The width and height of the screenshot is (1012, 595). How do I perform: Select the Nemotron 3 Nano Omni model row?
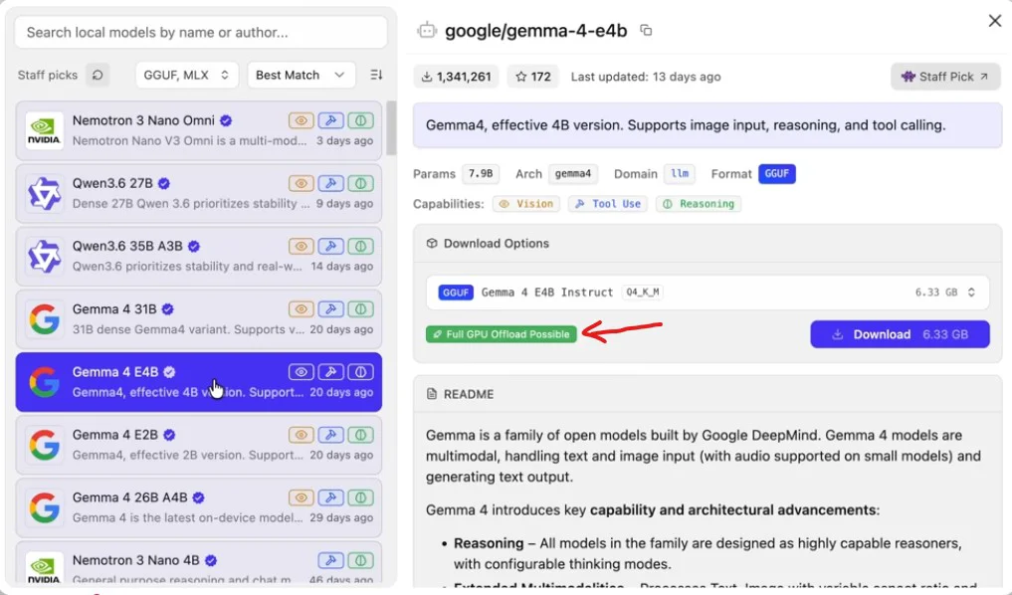199,130
